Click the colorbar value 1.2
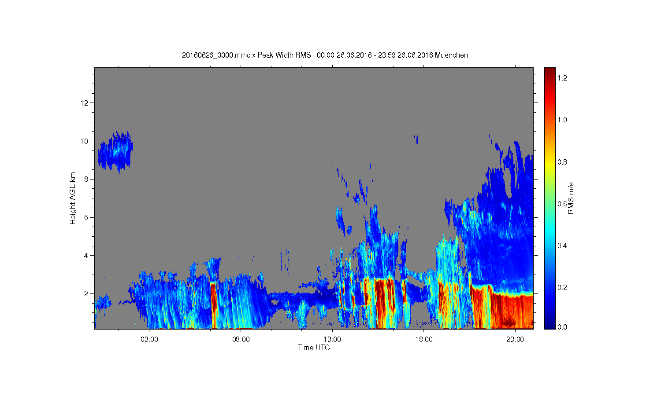This screenshot has height=396, width=661. tap(562, 78)
